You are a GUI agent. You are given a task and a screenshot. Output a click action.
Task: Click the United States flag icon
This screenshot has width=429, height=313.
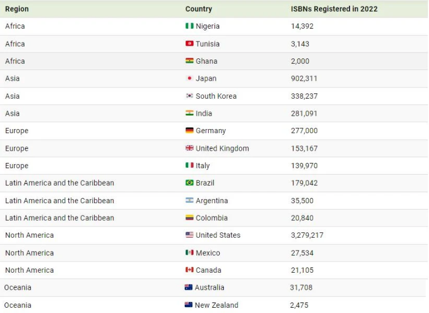click(x=189, y=235)
